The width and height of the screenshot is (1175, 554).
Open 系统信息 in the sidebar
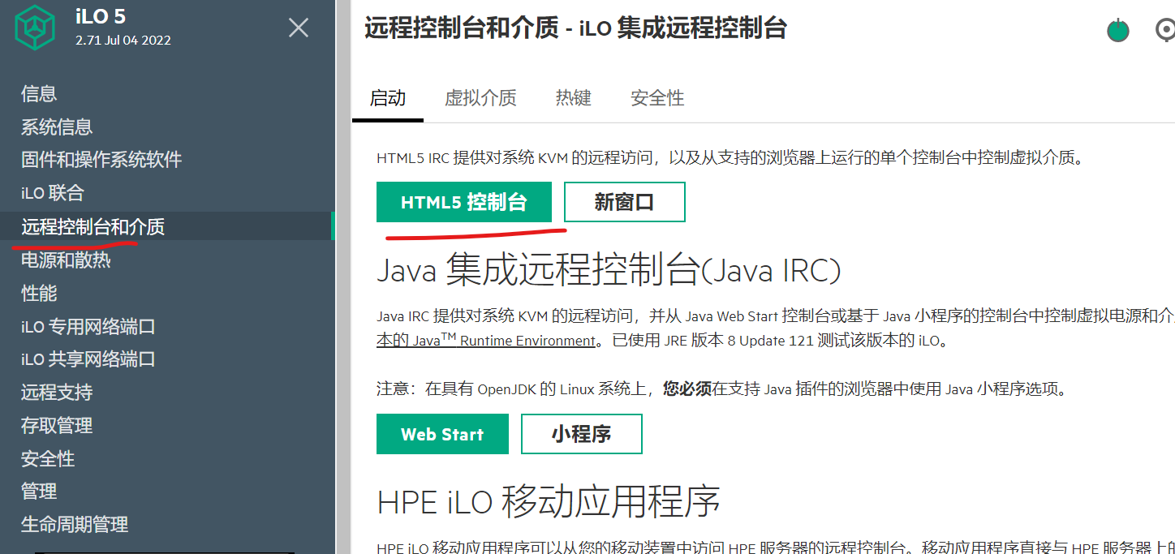point(57,127)
